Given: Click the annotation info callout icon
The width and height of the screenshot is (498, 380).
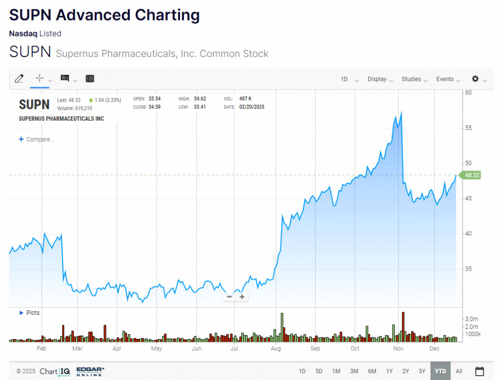Looking at the screenshot, I should (65, 78).
